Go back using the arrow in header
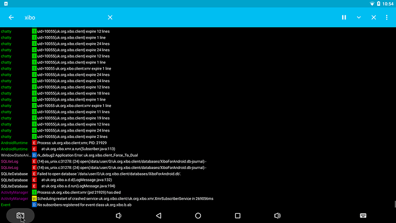This screenshot has height=223, width=396. tap(11, 17)
